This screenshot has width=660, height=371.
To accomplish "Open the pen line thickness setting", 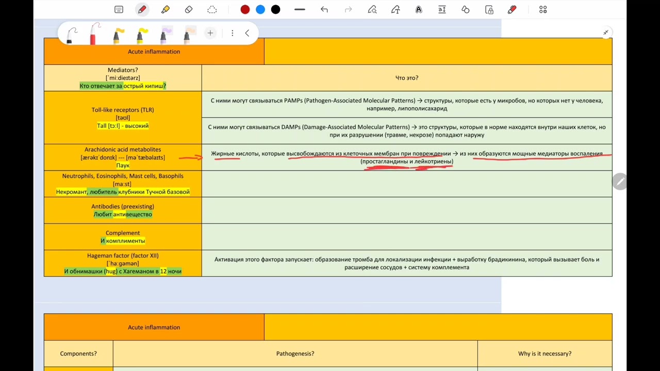I will tap(300, 10).
